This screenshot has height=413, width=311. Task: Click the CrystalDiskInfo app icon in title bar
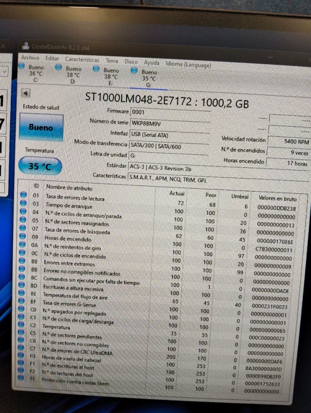click(26, 46)
